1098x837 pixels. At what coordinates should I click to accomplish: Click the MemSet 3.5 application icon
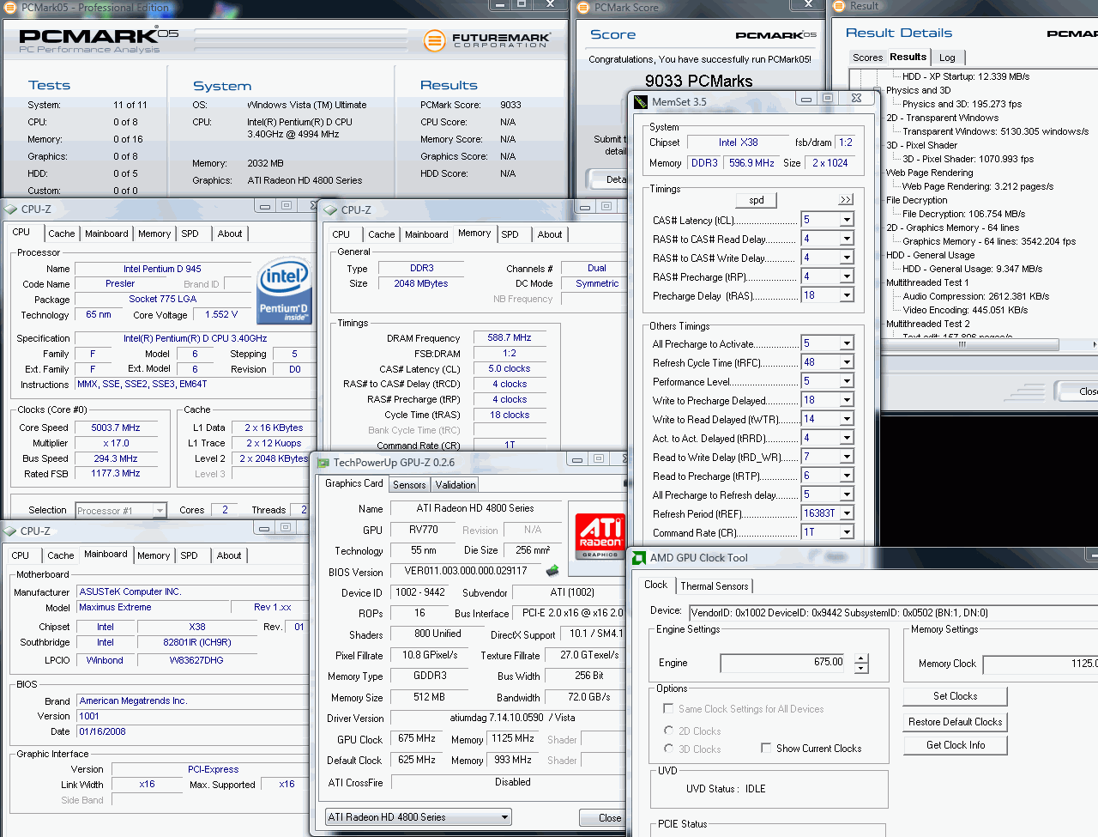[x=641, y=101]
